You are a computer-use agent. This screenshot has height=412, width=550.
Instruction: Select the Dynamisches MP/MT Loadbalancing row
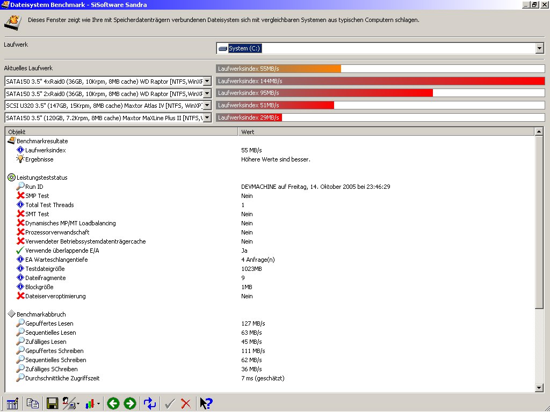tap(270, 223)
